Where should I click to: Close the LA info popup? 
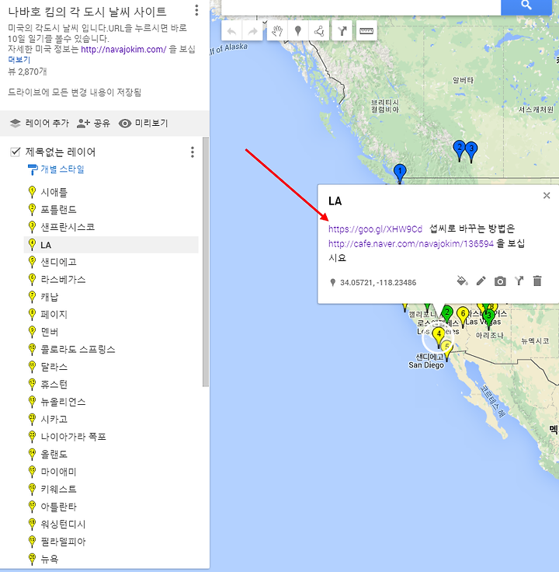coord(547,196)
